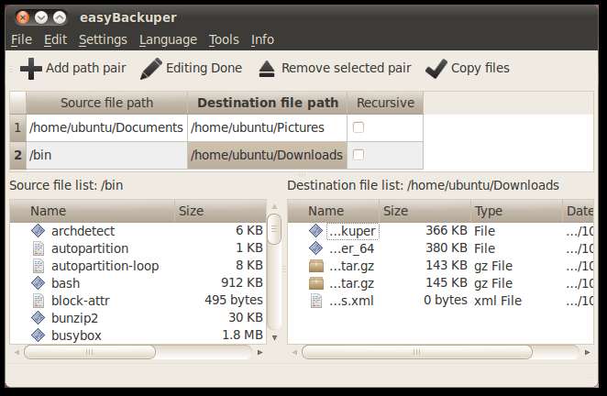The image size is (607, 396).
Task: Select the busybox diamond icon
Action: tap(38, 335)
